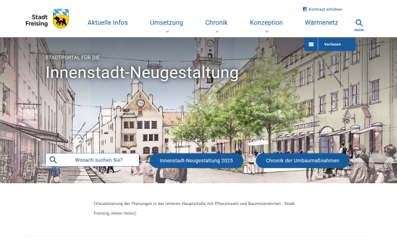The width and height of the screenshot is (397, 248).
Task: Open search via the magnifier icon labeled Suche
Action: (359, 25)
